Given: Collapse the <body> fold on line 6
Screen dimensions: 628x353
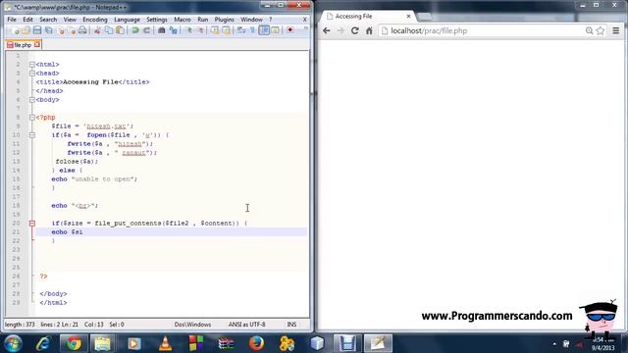Looking at the screenshot, I should click(32, 100).
